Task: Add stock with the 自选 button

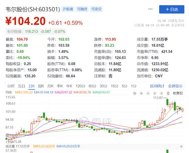Action: [x=172, y=9]
